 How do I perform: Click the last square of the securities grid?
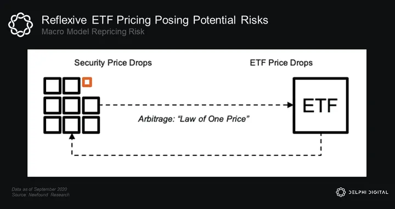pos(91,125)
